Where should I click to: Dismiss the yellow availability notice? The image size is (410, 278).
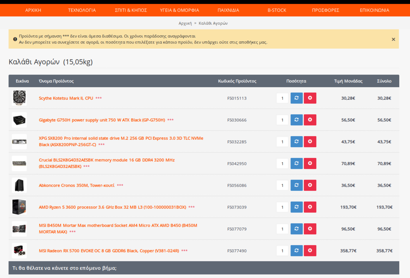[393, 39]
